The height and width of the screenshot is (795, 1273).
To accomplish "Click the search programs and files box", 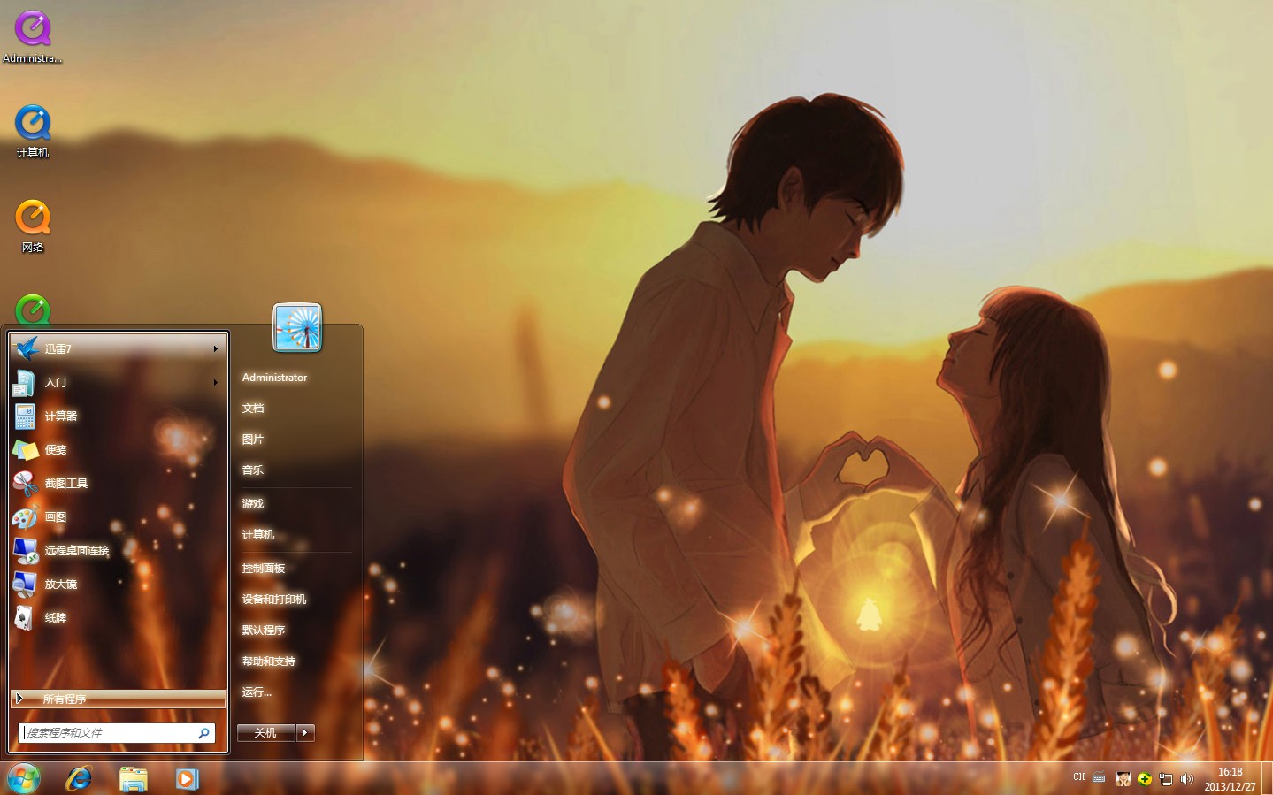I will click(x=117, y=733).
